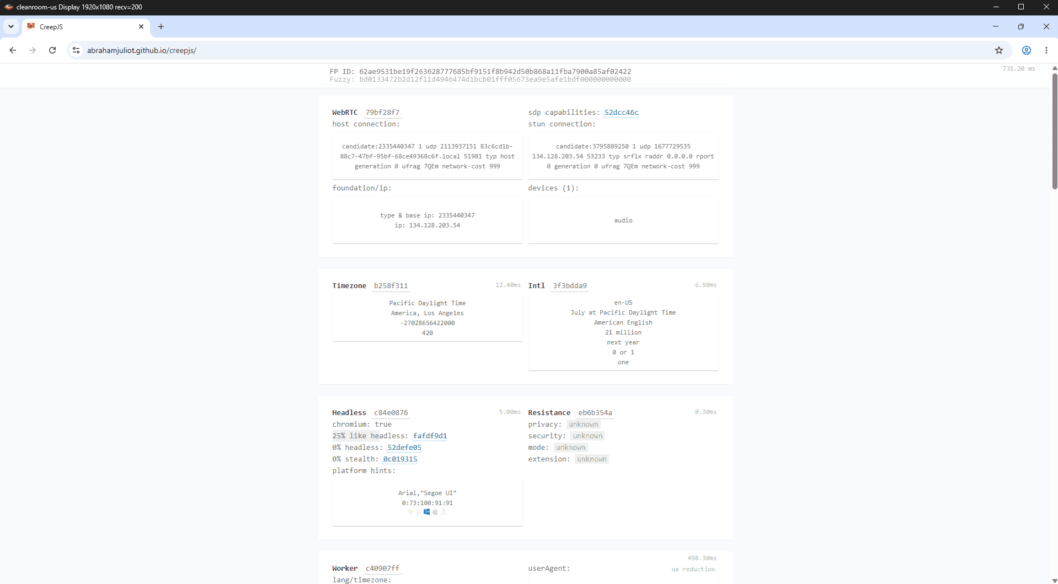Click the security unknown value
This screenshot has height=584, width=1058.
587,436
